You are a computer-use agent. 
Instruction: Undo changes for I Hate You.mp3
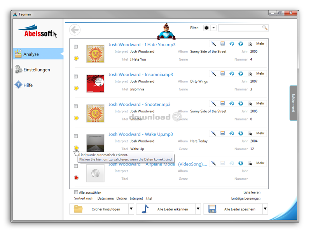pyautogui.click(x=232, y=43)
